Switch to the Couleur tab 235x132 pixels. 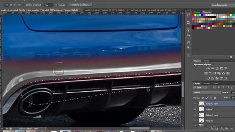click(197, 12)
